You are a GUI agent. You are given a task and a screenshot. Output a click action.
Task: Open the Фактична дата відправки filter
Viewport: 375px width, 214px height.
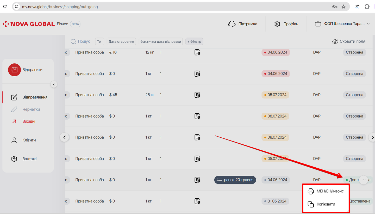pyautogui.click(x=160, y=41)
